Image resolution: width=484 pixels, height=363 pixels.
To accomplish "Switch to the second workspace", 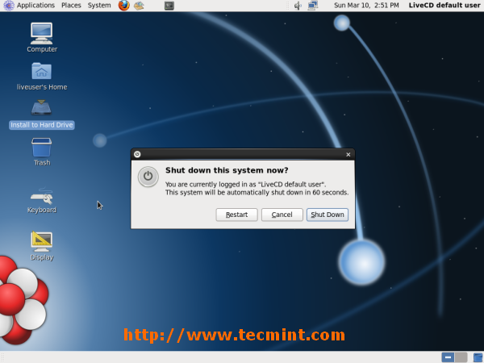I will click(461, 357).
